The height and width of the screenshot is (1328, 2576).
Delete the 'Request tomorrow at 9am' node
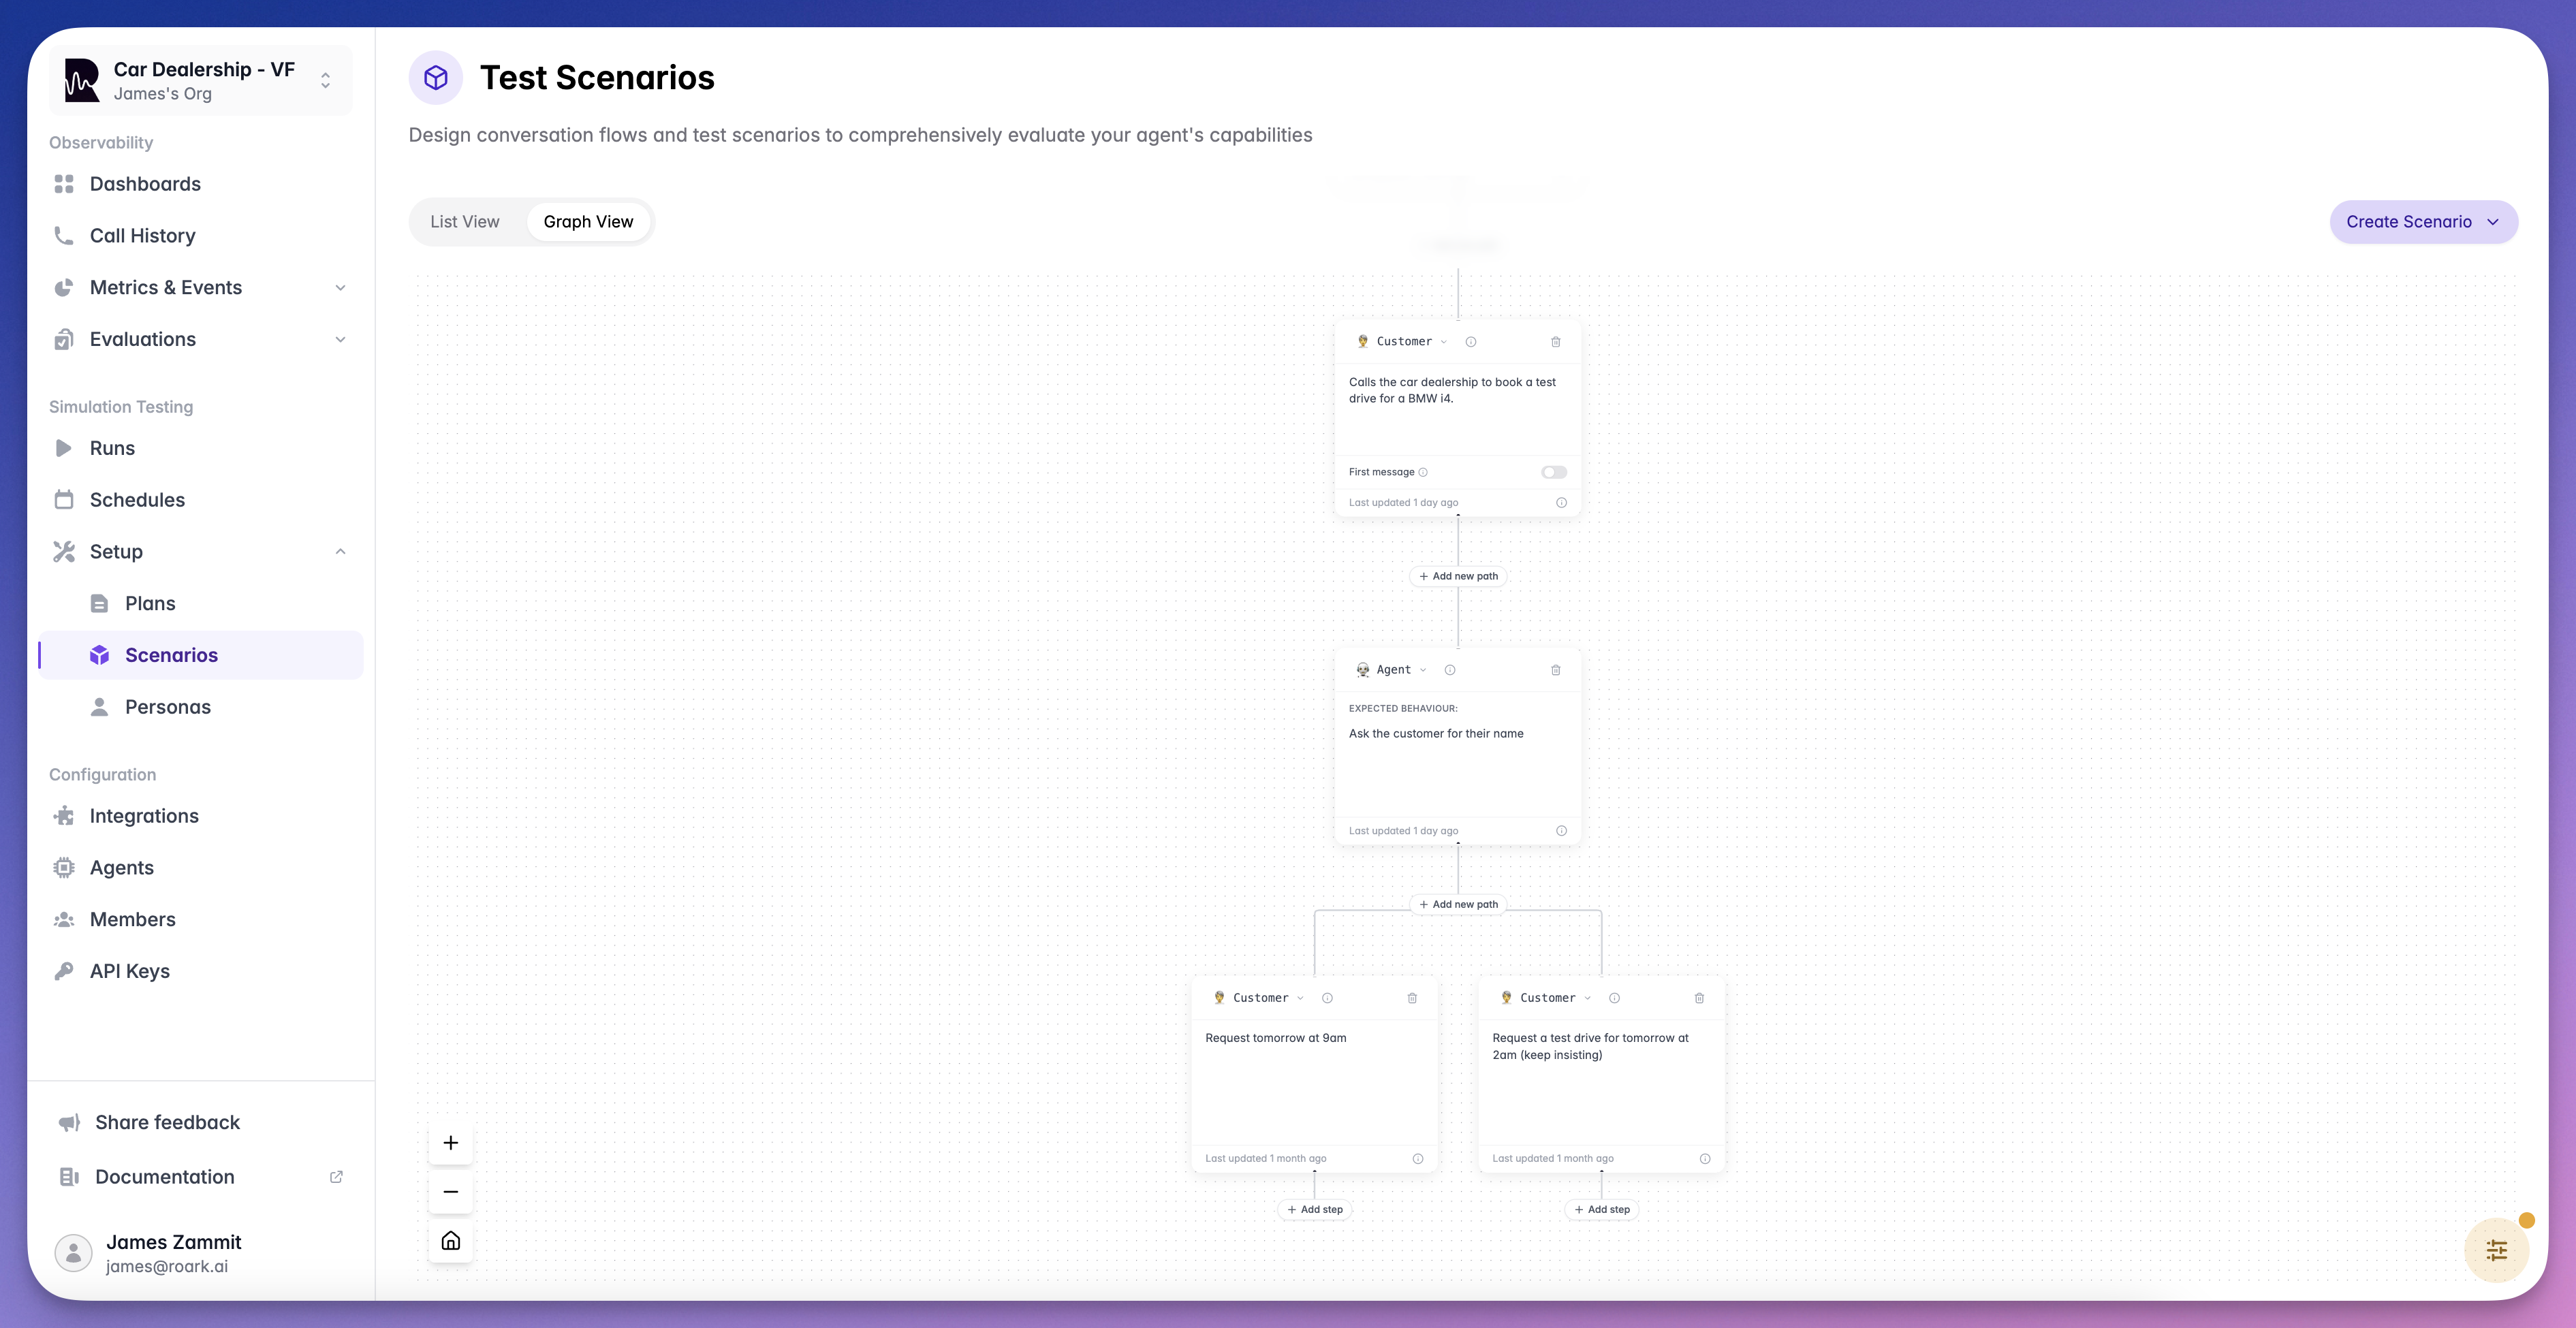tap(1412, 998)
